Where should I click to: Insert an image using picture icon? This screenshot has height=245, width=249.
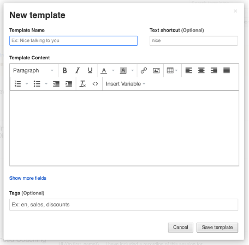point(156,70)
